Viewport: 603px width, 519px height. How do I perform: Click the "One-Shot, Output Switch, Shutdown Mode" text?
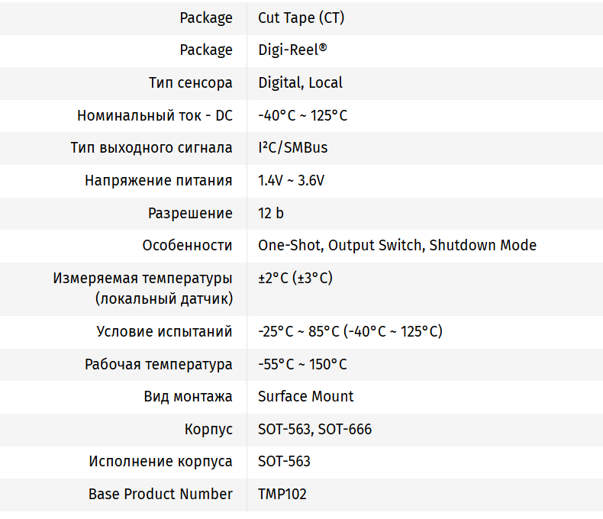[x=397, y=245]
